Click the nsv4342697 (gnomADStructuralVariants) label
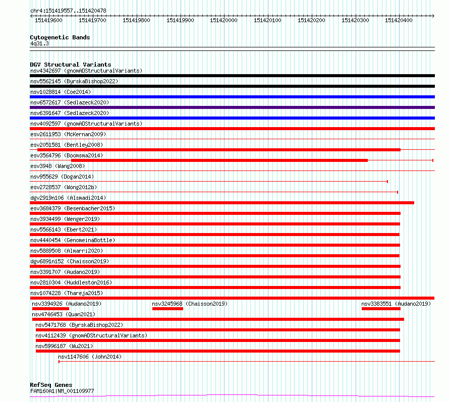The height and width of the screenshot is (402, 449). click(86, 71)
